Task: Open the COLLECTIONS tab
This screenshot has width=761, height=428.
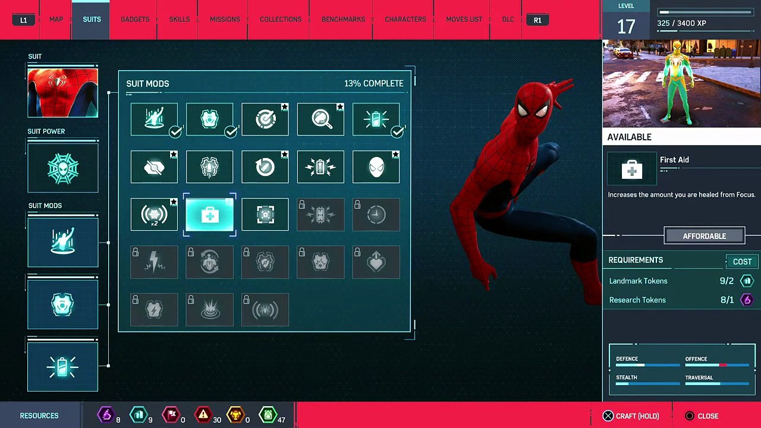Action: (x=281, y=20)
